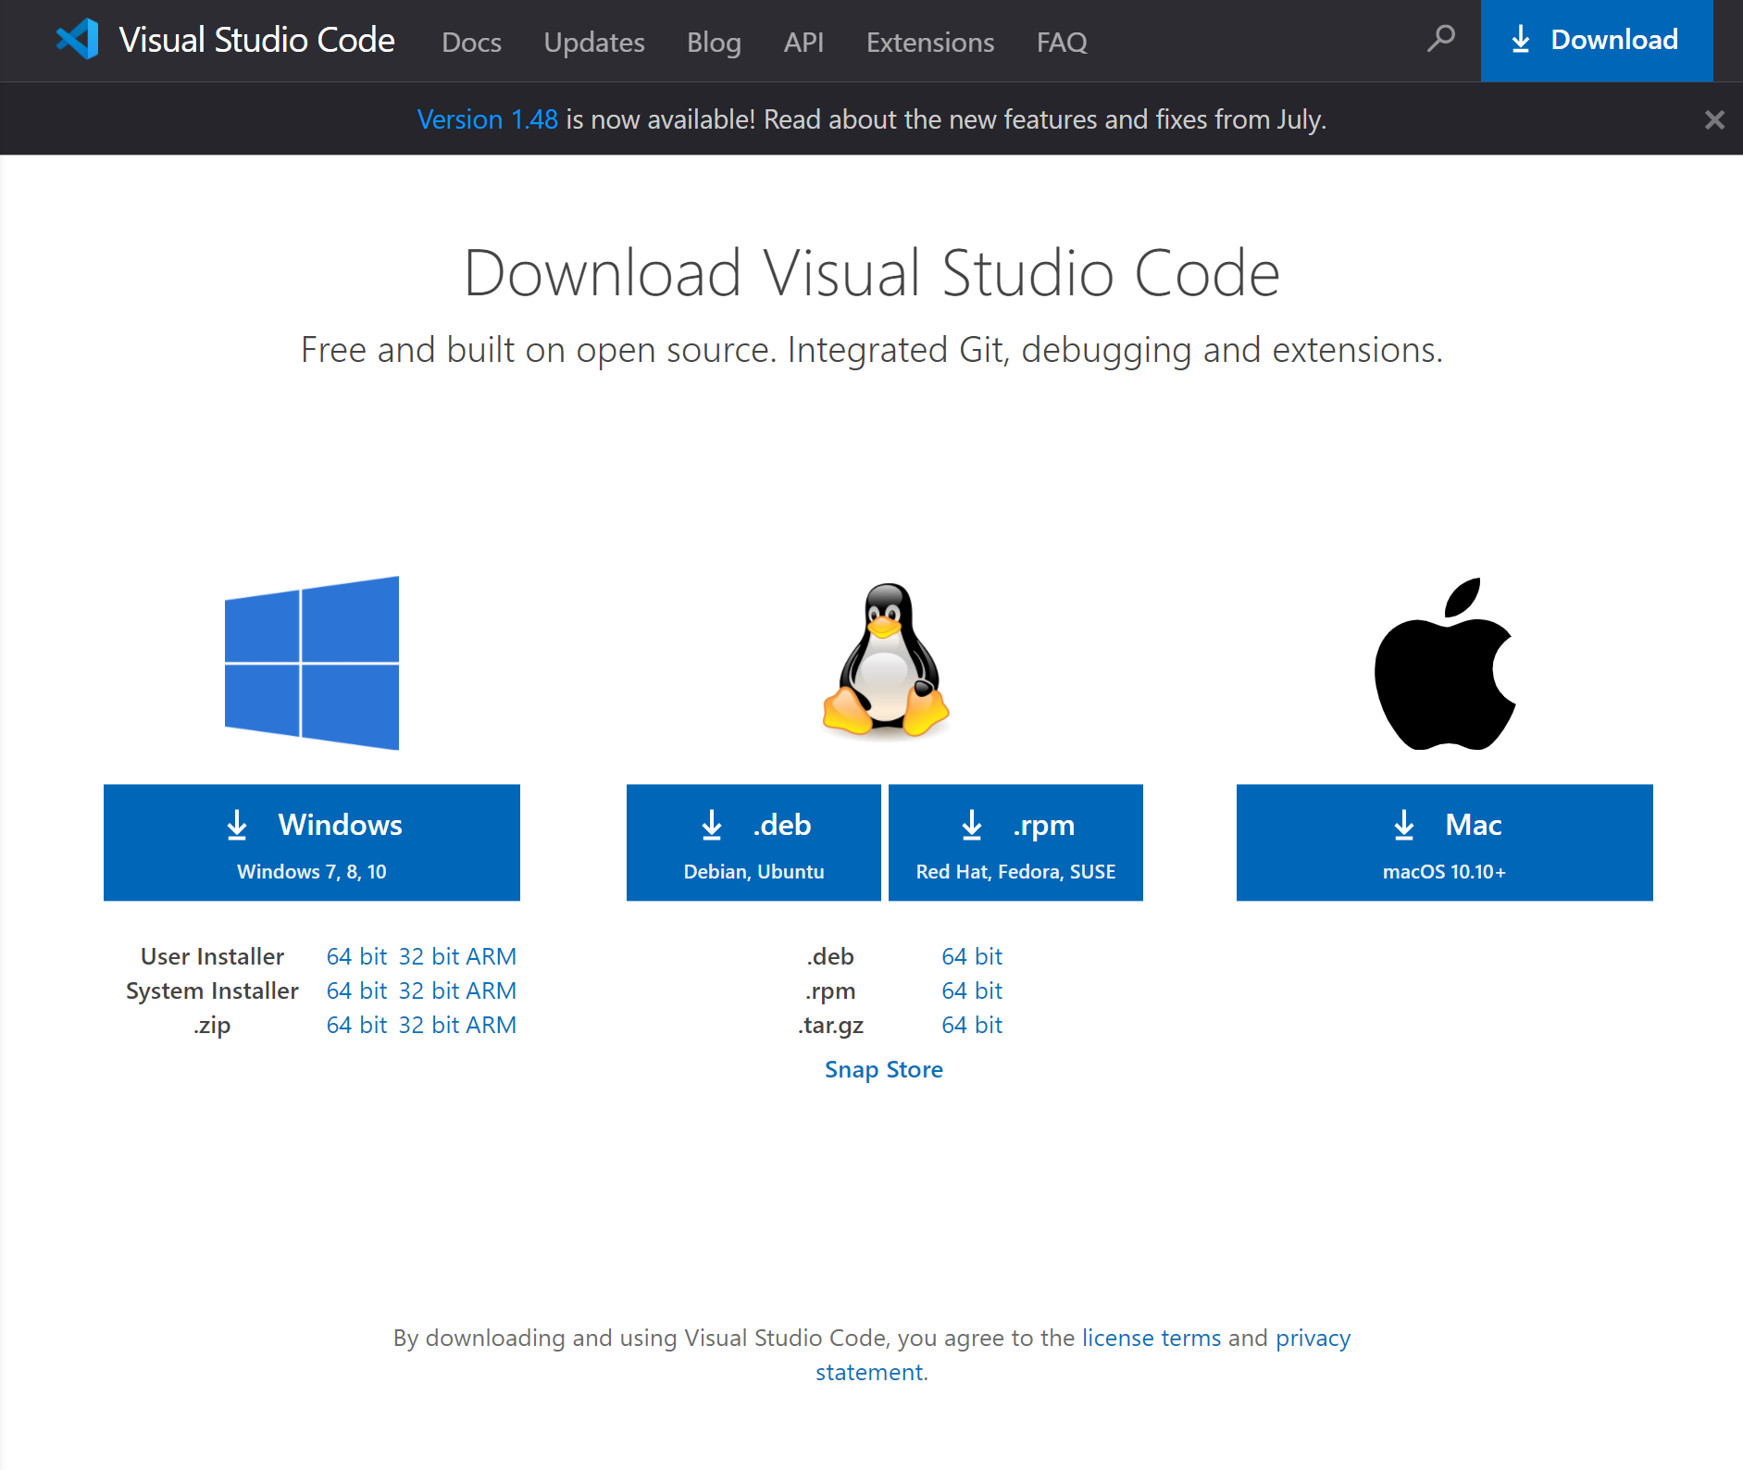Open the Blog link in navigation
Screen dimensions: 1743x1470
click(714, 42)
